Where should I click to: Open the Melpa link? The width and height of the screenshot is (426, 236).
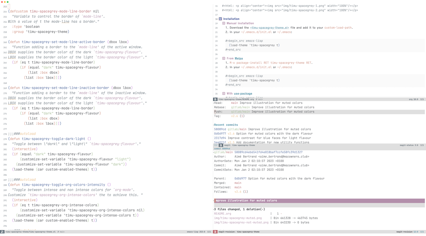coord(239,58)
